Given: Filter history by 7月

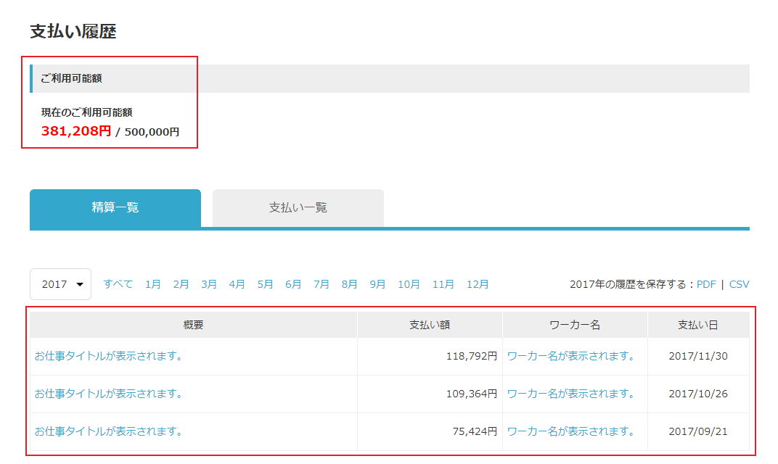Looking at the screenshot, I should pos(322,284).
